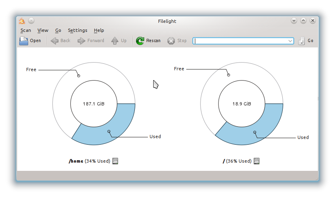Viewport: 335px width, 197px height.
Task: Select the /home (34% Used) label
Action: coord(89,161)
